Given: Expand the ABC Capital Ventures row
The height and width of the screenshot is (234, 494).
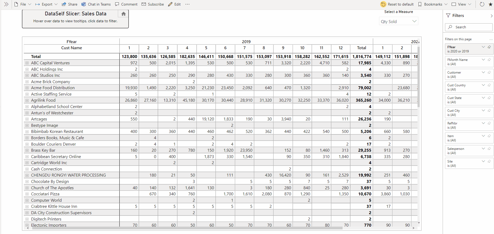Looking at the screenshot, I should click(x=27, y=63).
